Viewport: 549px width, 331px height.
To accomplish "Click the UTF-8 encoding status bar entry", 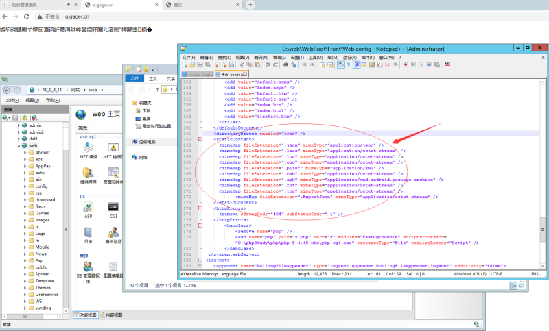I will (x=496, y=274).
